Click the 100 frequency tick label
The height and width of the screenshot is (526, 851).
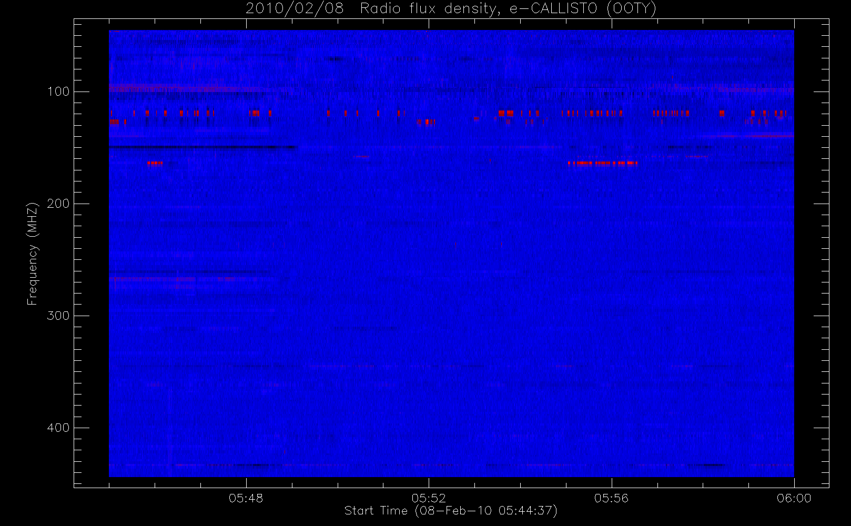coord(58,92)
